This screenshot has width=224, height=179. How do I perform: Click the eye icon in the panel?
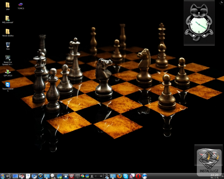(x=107, y=176)
